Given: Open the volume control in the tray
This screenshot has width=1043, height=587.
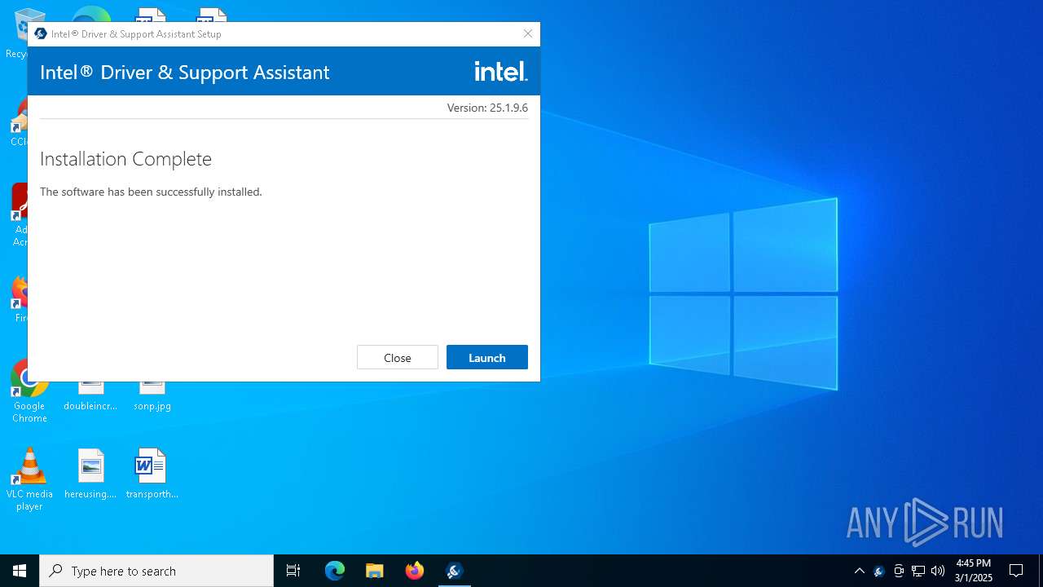Looking at the screenshot, I should (938, 571).
